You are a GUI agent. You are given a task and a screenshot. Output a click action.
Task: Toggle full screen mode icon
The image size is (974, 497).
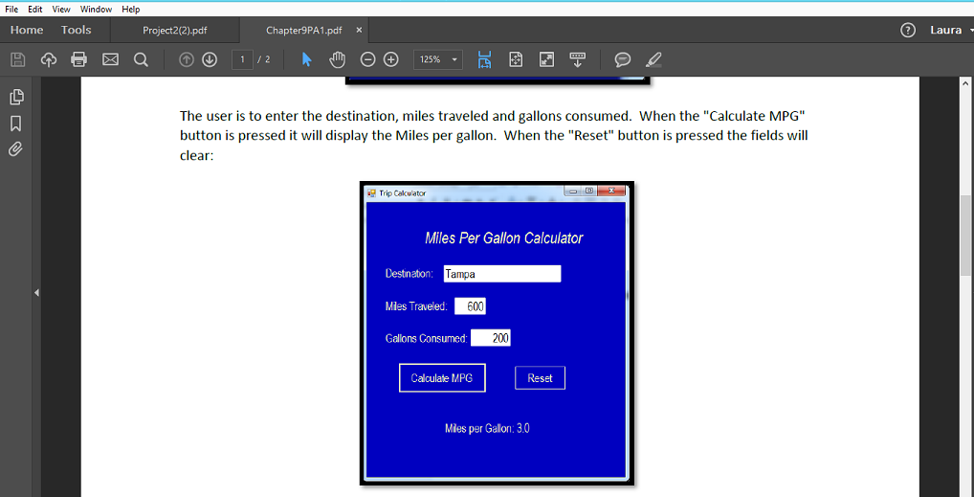coord(546,59)
